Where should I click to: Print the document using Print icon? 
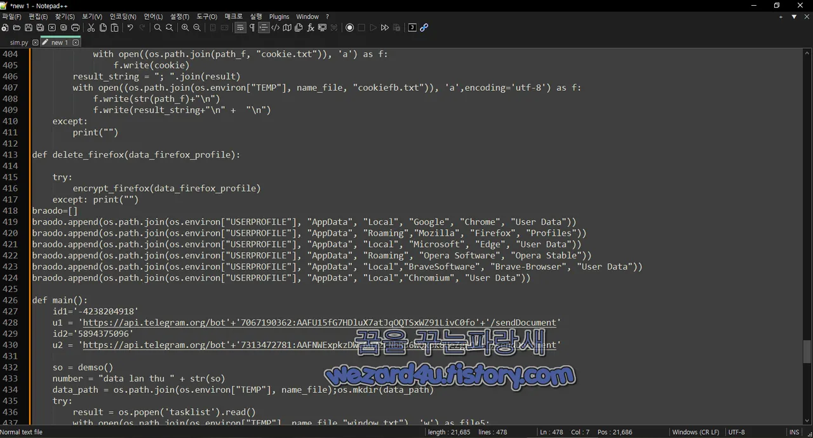click(x=75, y=28)
